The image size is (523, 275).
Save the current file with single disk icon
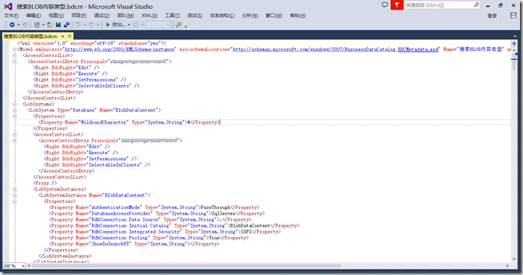(x=58, y=24)
